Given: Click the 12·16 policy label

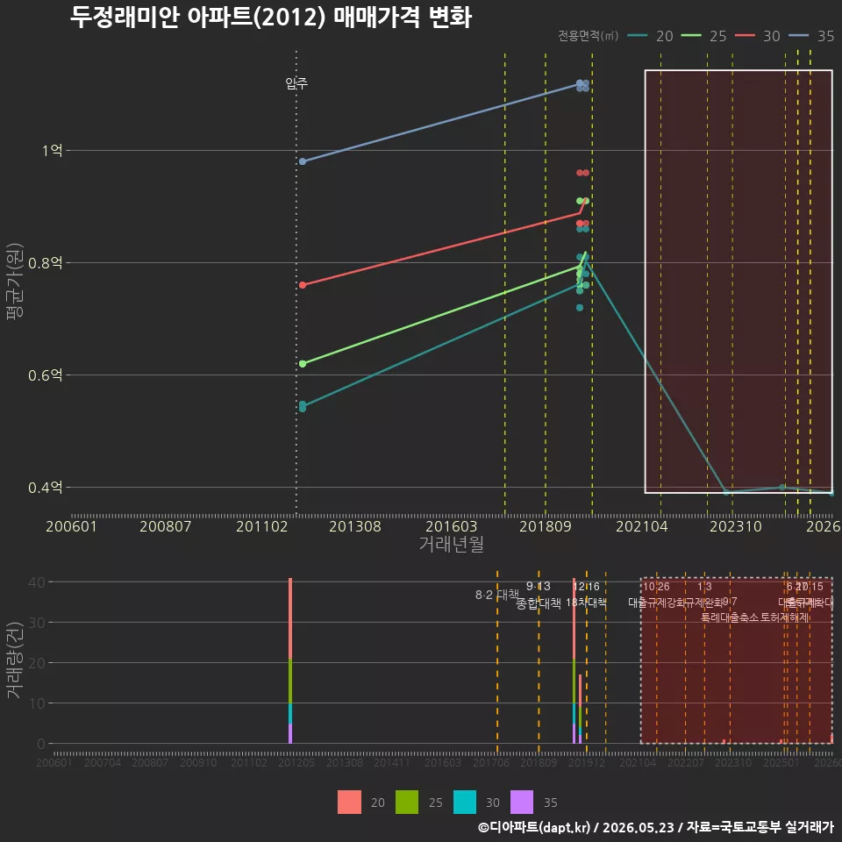Looking at the screenshot, I should tap(586, 587).
